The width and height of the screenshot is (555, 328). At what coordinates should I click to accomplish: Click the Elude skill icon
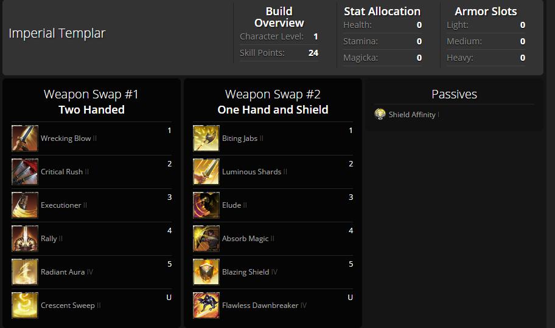click(206, 205)
